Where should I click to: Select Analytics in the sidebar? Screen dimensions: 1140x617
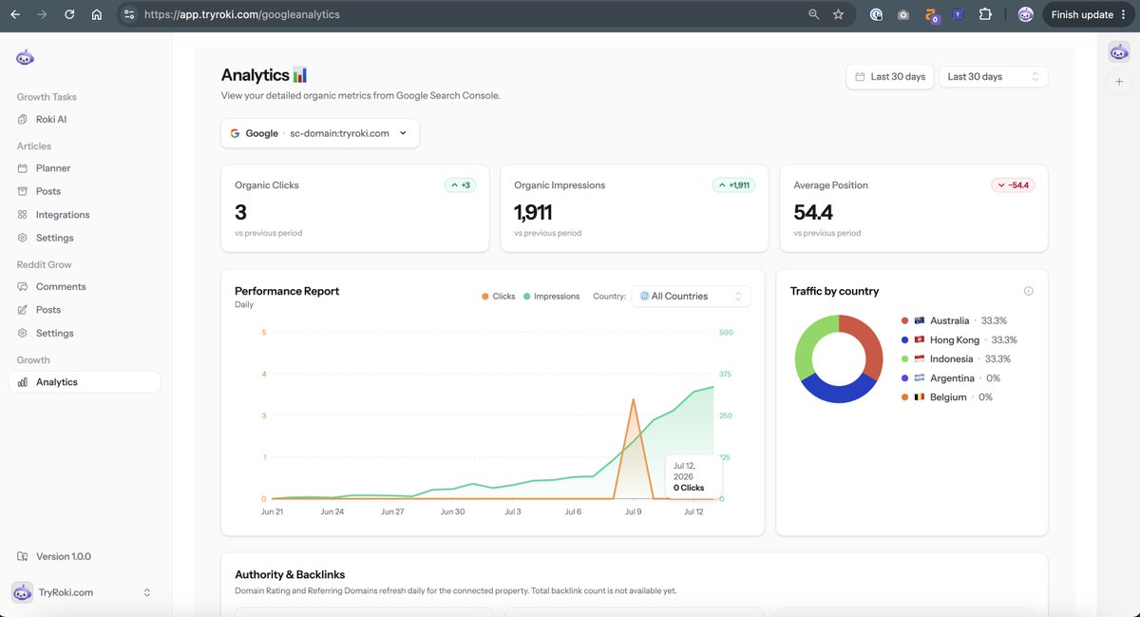pos(85,382)
